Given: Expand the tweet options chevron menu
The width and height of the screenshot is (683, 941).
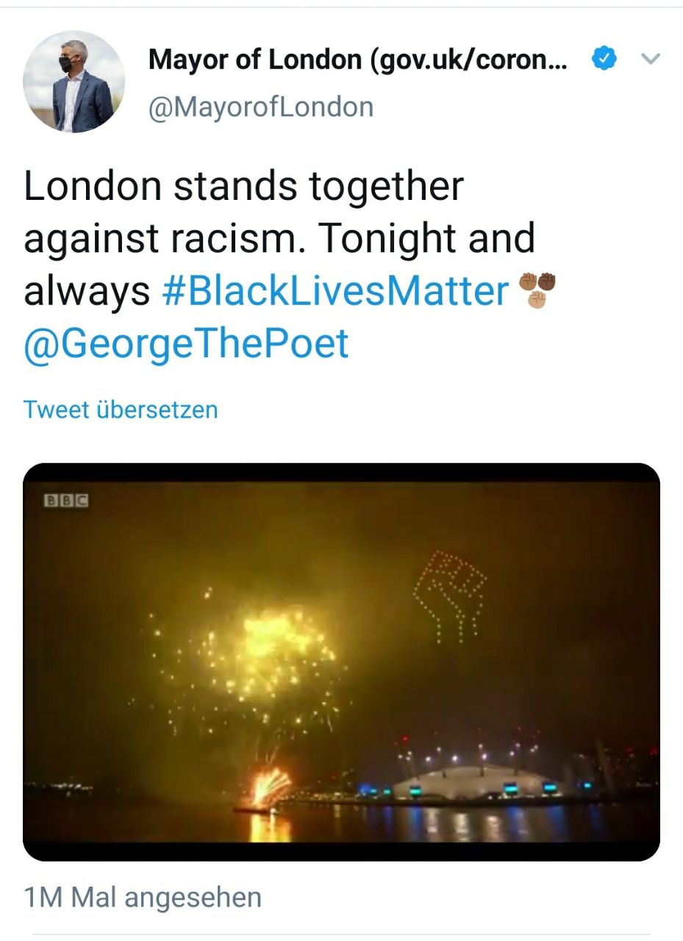Looking at the screenshot, I should pyautogui.click(x=651, y=59).
